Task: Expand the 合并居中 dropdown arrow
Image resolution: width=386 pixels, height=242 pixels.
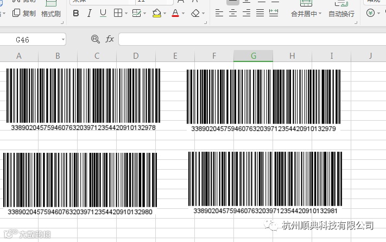Action: click(320, 14)
